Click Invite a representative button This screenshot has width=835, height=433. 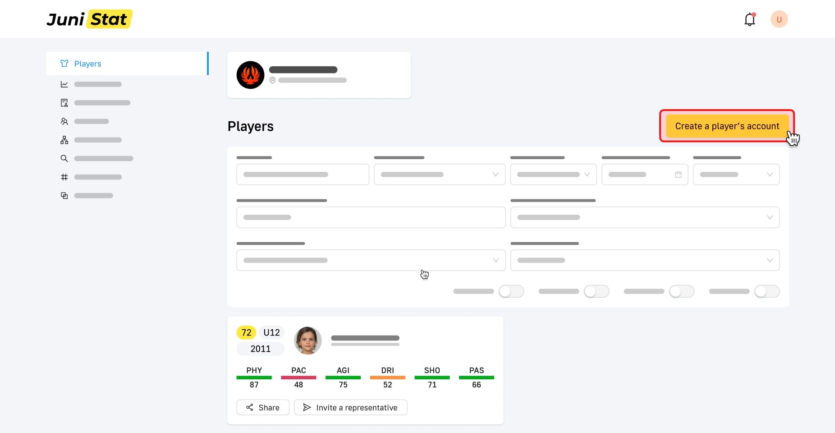pos(350,408)
